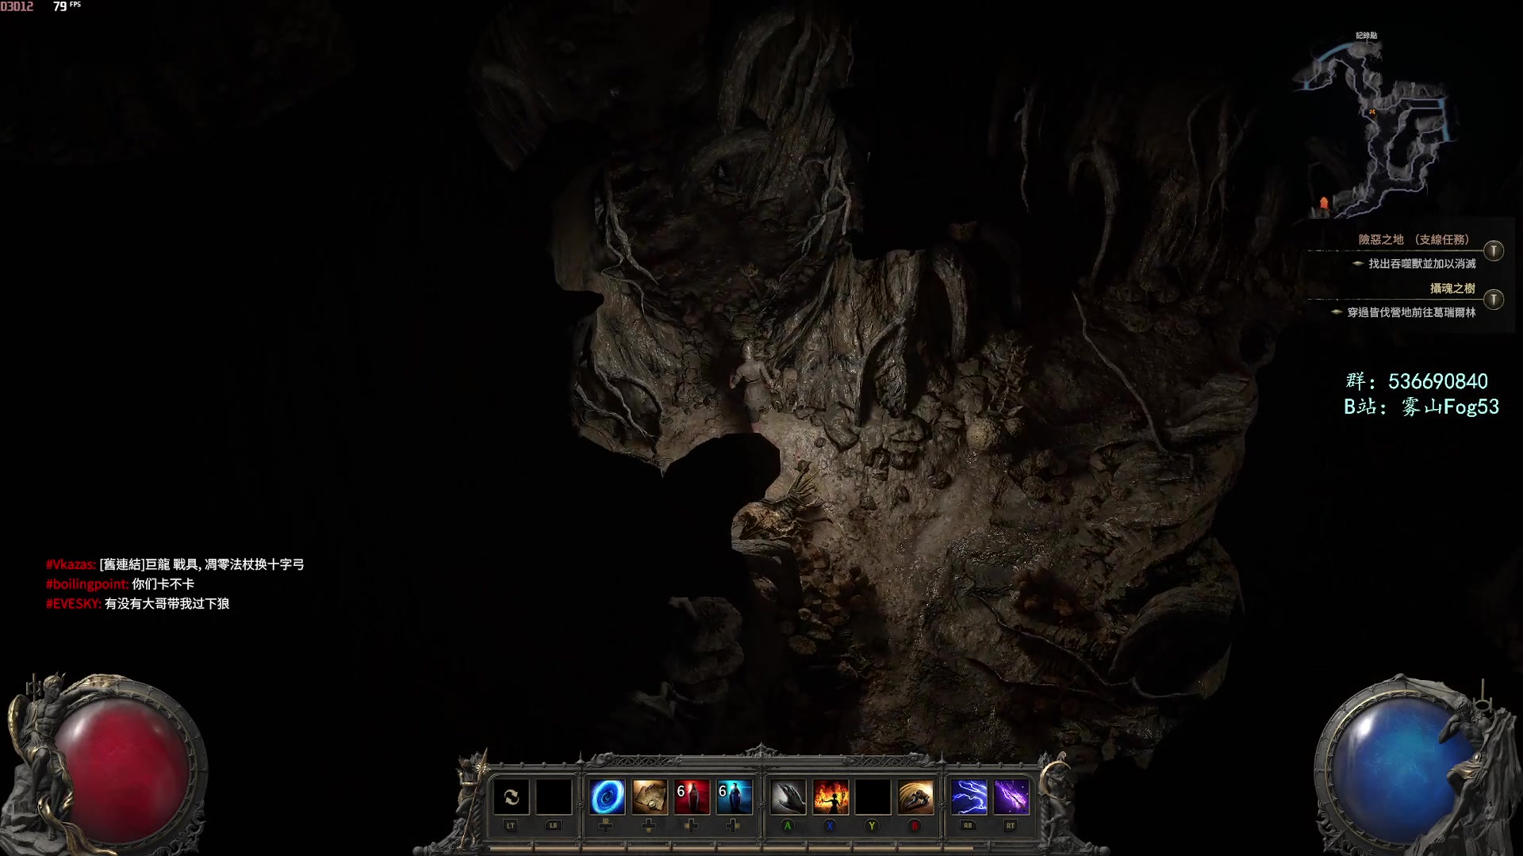Click the minimap overlay
Image resolution: width=1523 pixels, height=856 pixels.
(1376, 127)
